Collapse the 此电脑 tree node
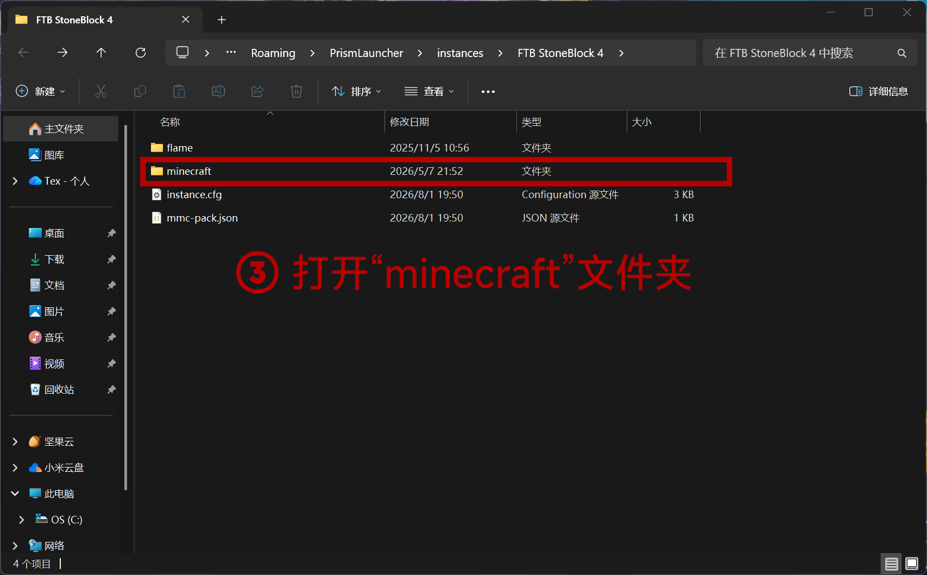The width and height of the screenshot is (927, 575). [15, 494]
